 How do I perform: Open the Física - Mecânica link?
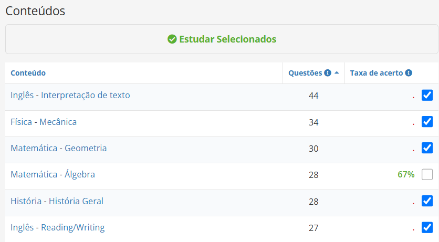point(44,122)
